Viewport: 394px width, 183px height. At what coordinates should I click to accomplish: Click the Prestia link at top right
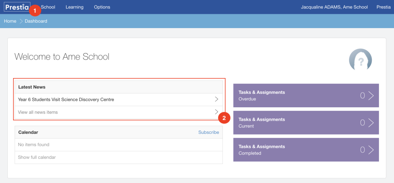(x=384, y=7)
